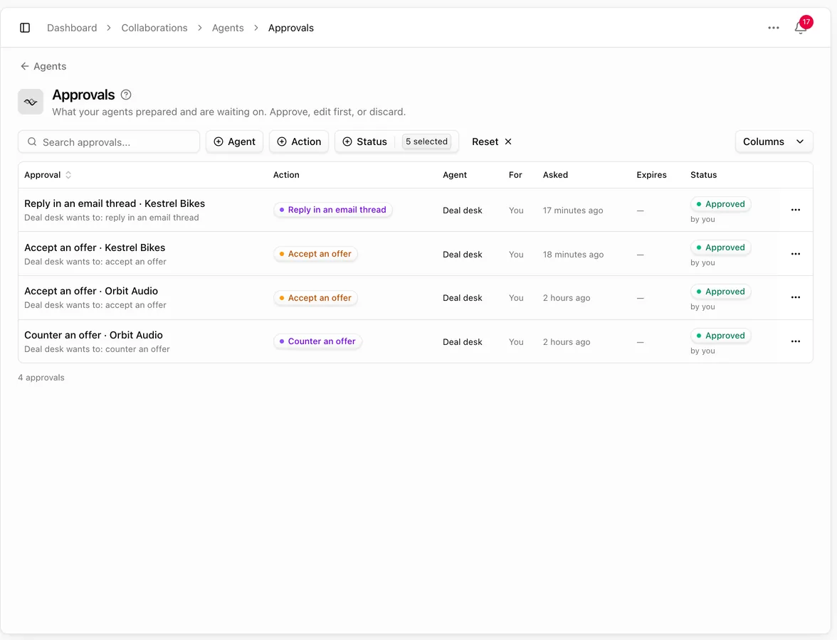This screenshot has width=837, height=640.
Task: Click the back arrow beside Agents
Action: [24, 66]
